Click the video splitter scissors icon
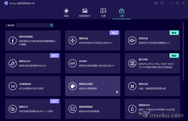 tap(132, 86)
